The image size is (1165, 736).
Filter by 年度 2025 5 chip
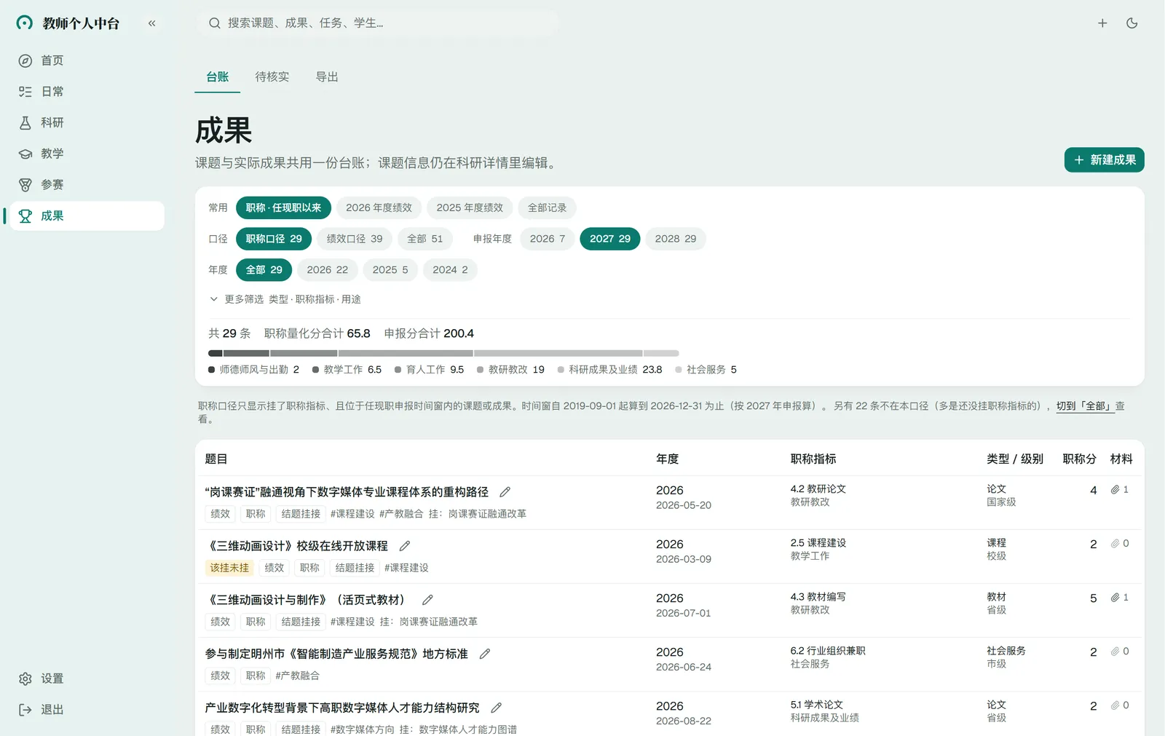pyautogui.click(x=390, y=270)
